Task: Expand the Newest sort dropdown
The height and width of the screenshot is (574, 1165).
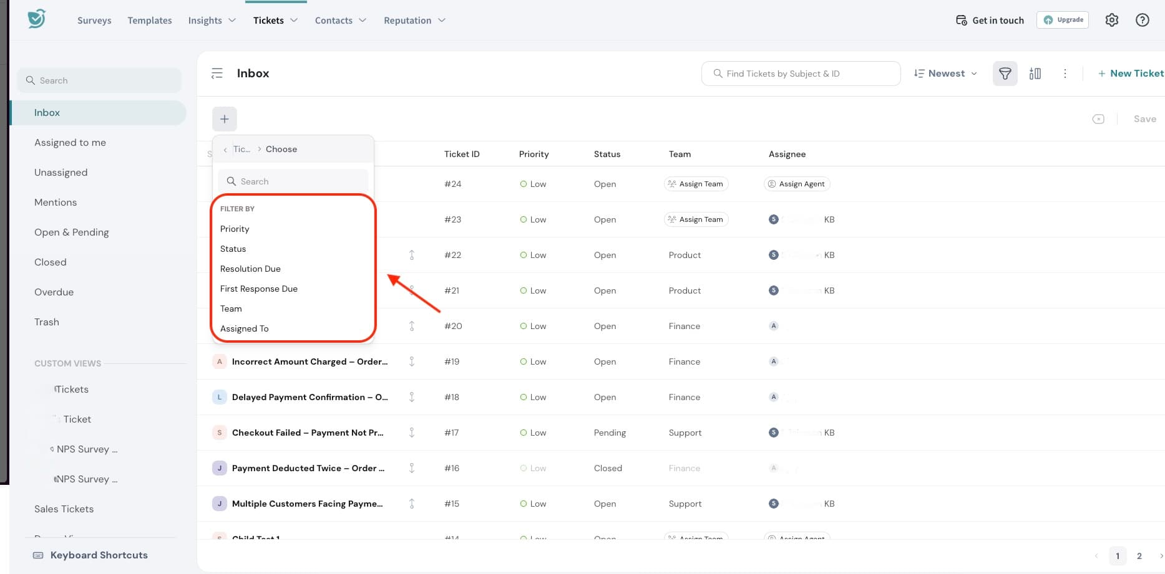Action: 945,74
